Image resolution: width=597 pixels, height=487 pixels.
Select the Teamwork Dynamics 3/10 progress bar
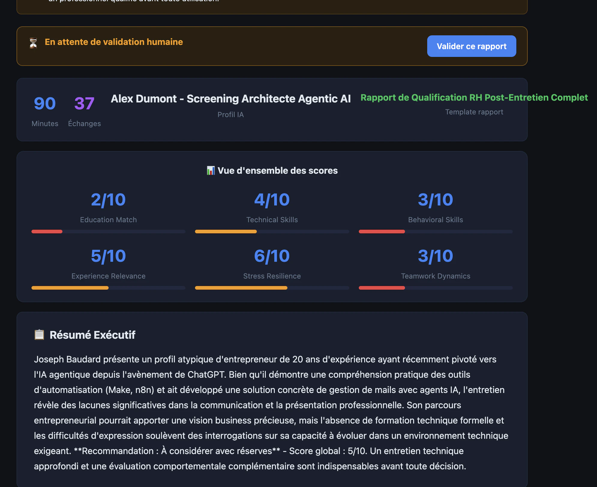pos(435,288)
